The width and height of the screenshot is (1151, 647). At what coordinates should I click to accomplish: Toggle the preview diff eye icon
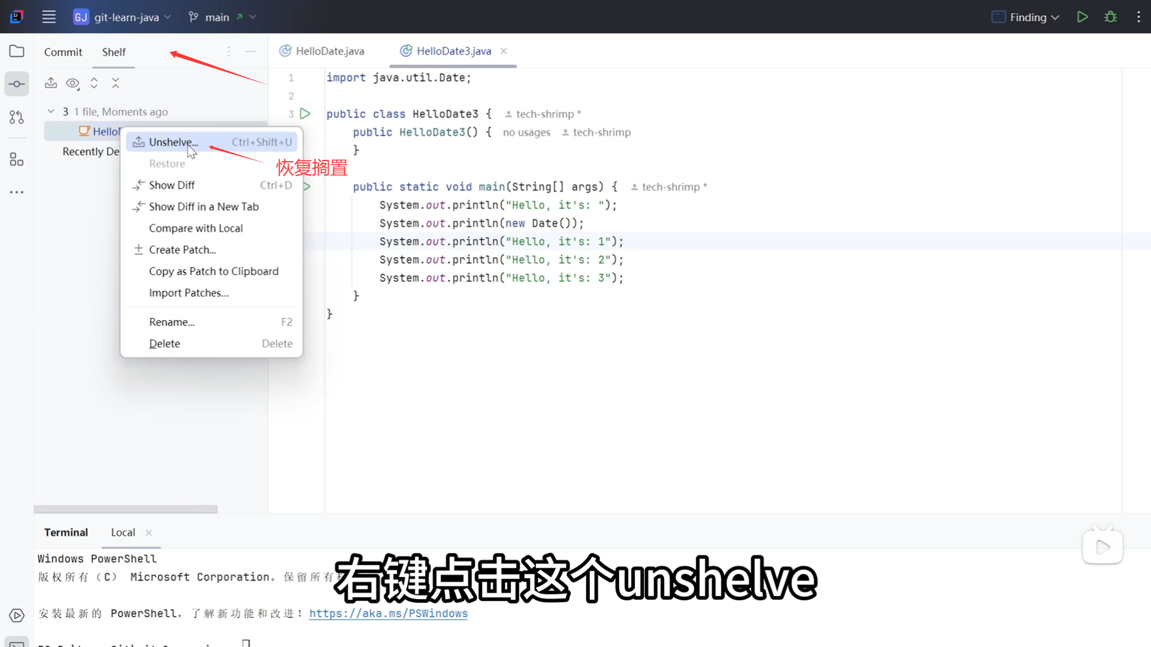point(73,83)
